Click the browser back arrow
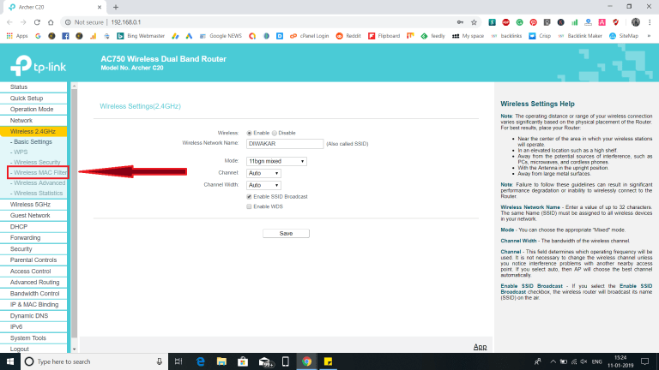The image size is (659, 370). (10, 22)
